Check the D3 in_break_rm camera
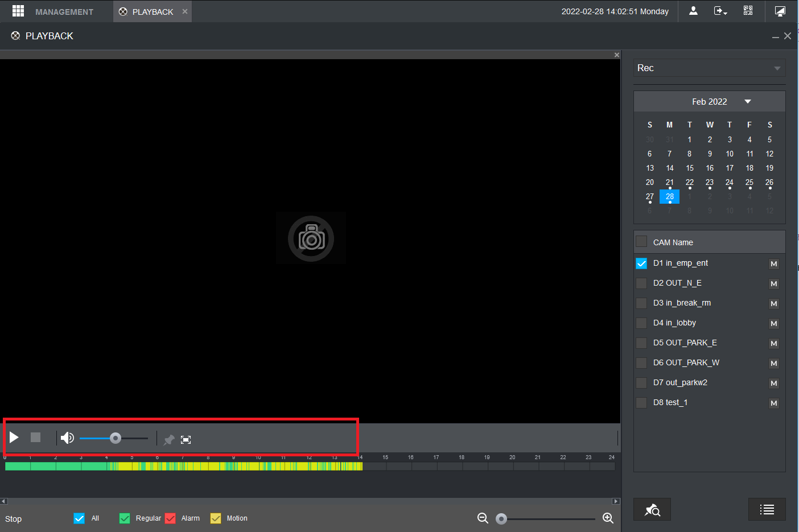The height and width of the screenshot is (532, 799). coord(641,303)
